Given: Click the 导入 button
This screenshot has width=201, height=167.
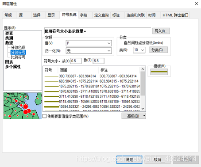Looking at the screenshot, I should pyautogui.click(x=161, y=31).
